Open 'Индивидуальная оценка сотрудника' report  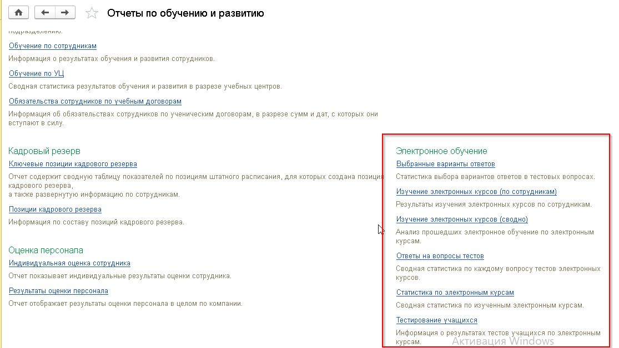click(x=69, y=263)
